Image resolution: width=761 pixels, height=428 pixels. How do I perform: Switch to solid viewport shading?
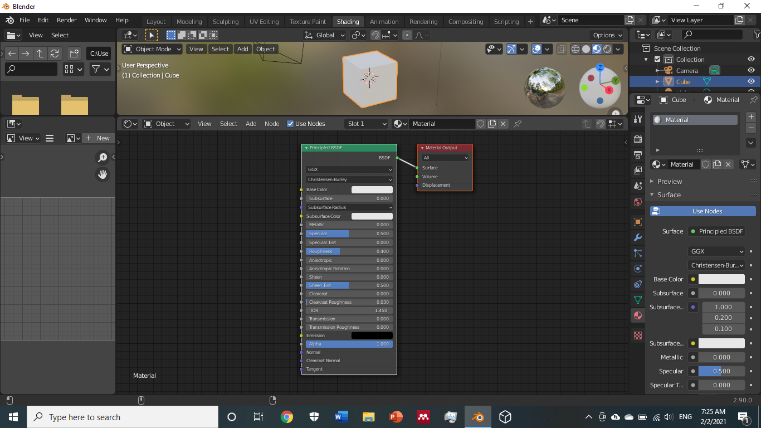586,49
